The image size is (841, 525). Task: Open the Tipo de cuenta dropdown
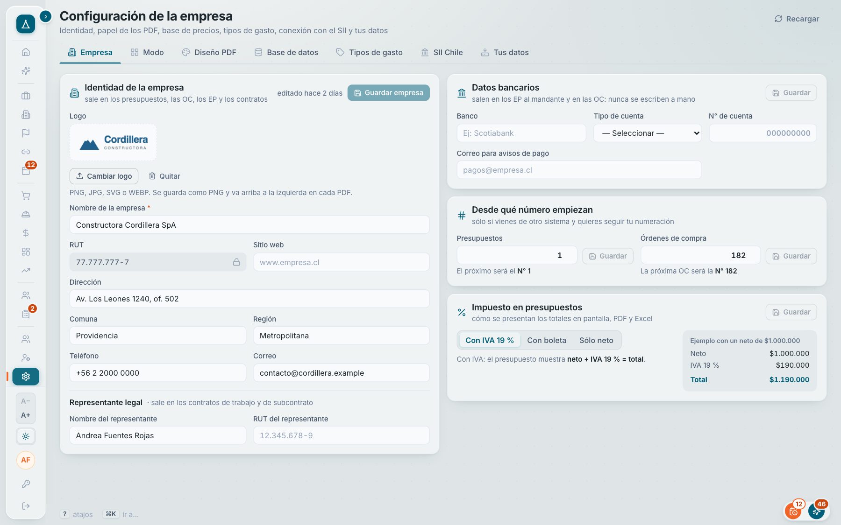pos(648,133)
